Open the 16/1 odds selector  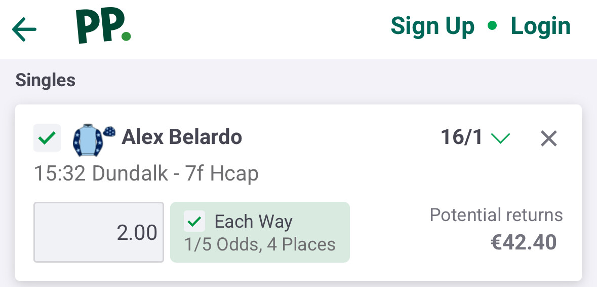pos(462,137)
